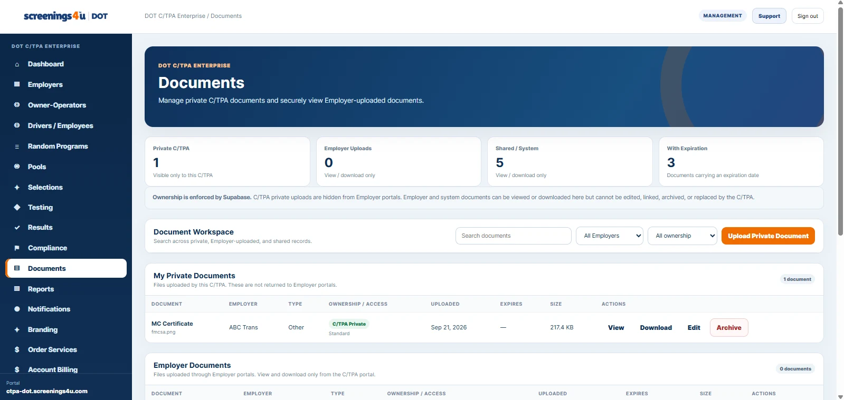Click the Support button

pyautogui.click(x=769, y=16)
